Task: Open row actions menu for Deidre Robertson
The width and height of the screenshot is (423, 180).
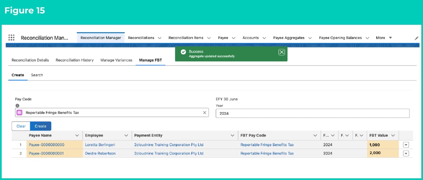Action: (x=406, y=154)
